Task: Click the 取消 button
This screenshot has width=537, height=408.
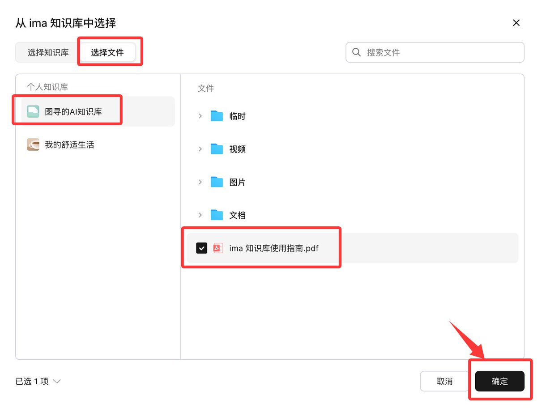Action: tap(444, 381)
